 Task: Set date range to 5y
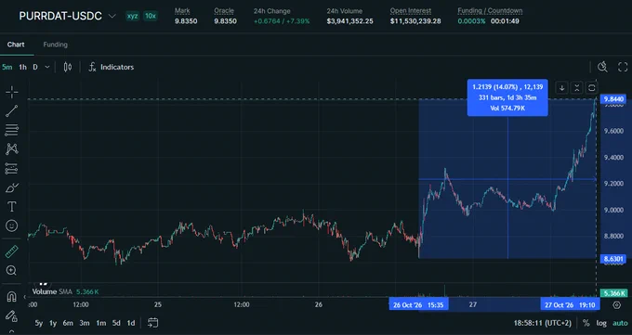pos(39,323)
